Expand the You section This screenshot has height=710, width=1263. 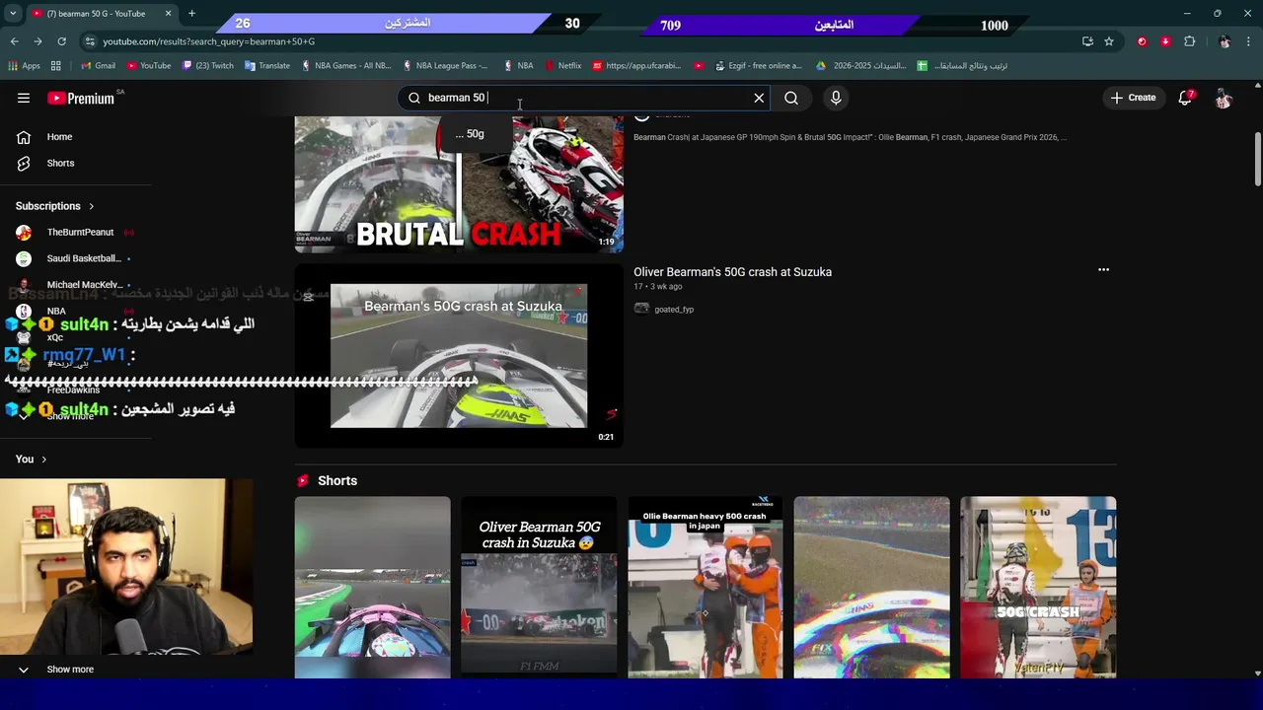(32, 459)
